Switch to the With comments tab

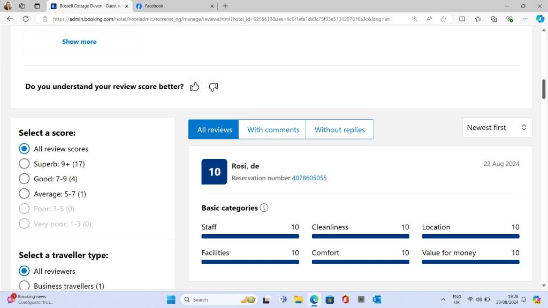coord(273,129)
